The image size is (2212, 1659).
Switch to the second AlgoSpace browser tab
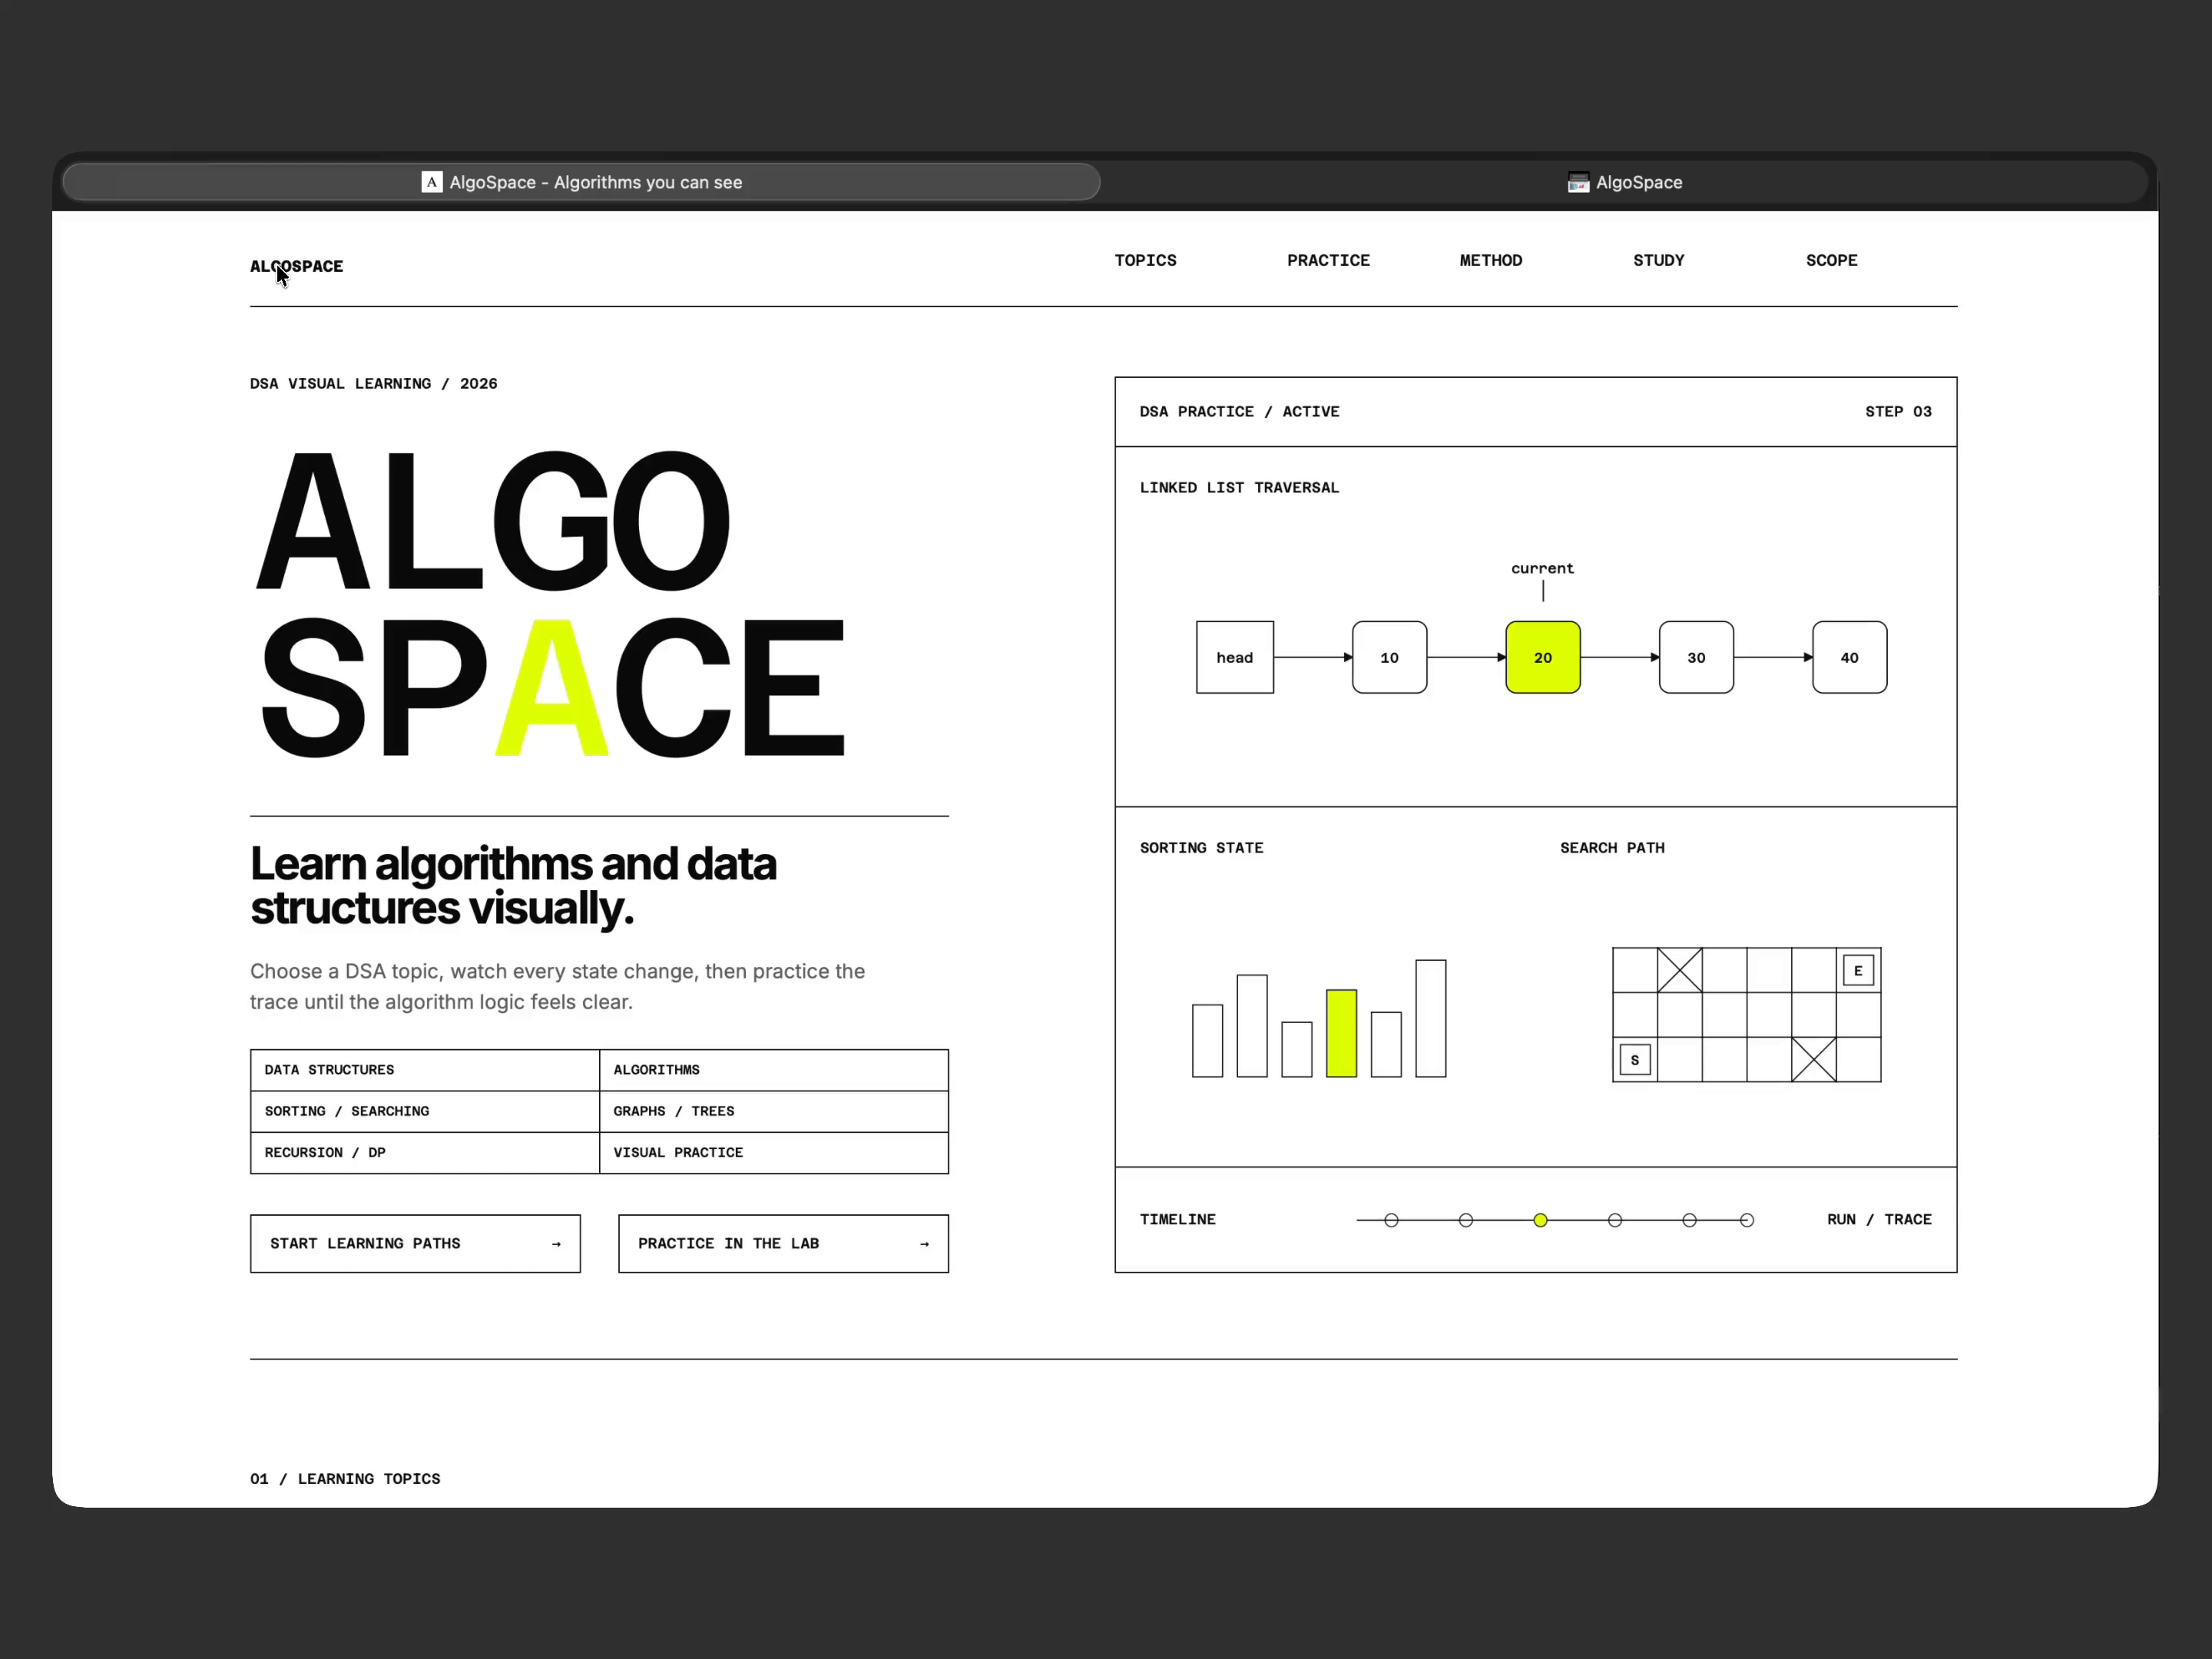[x=1625, y=182]
